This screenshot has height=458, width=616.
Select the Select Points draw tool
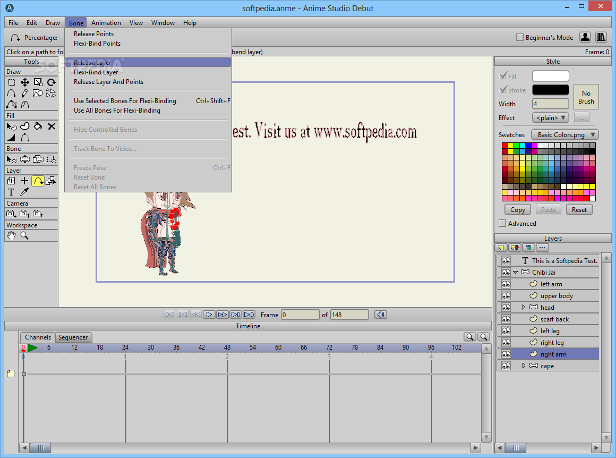point(12,82)
